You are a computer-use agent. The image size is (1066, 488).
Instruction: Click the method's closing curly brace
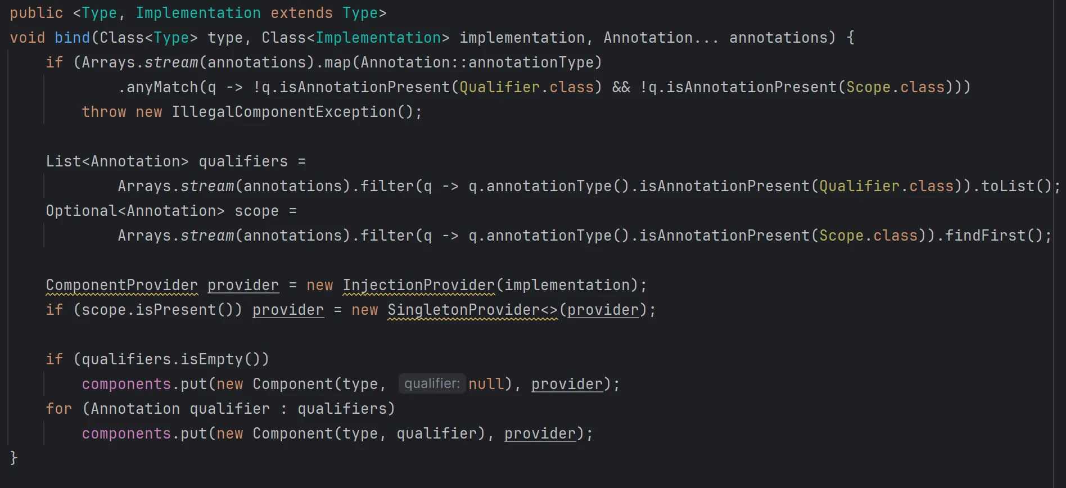(14, 458)
